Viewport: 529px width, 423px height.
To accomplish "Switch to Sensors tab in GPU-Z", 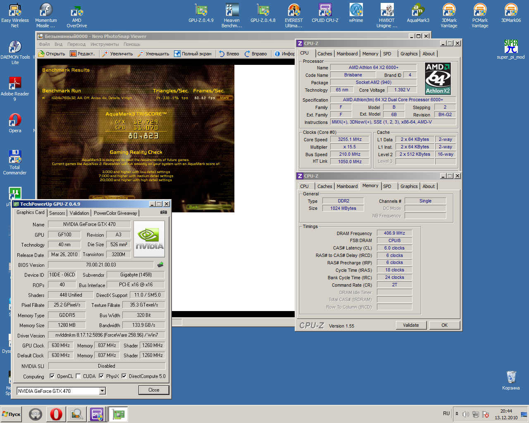I will 57,213.
